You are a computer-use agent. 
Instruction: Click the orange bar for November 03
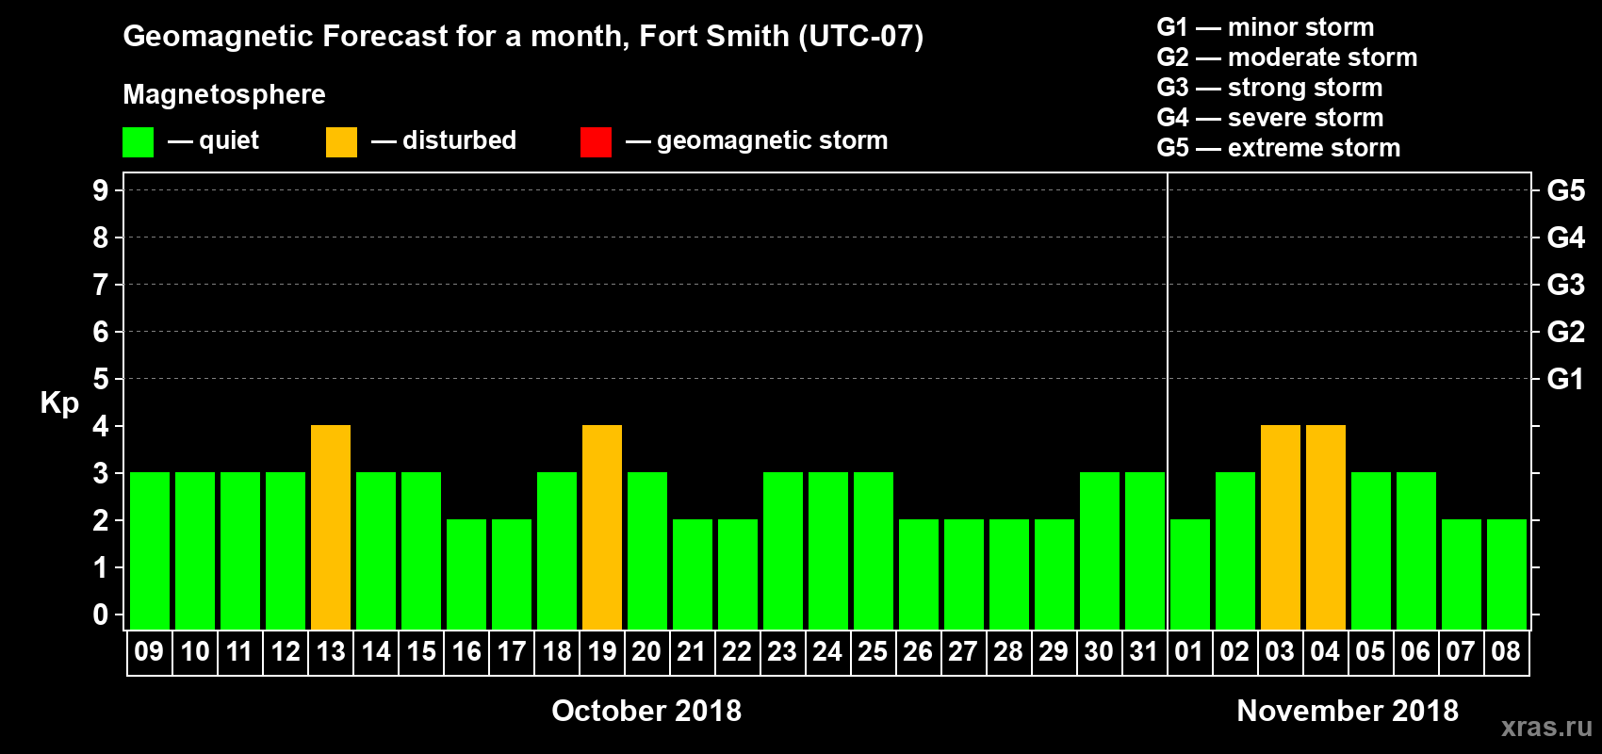tap(1281, 527)
